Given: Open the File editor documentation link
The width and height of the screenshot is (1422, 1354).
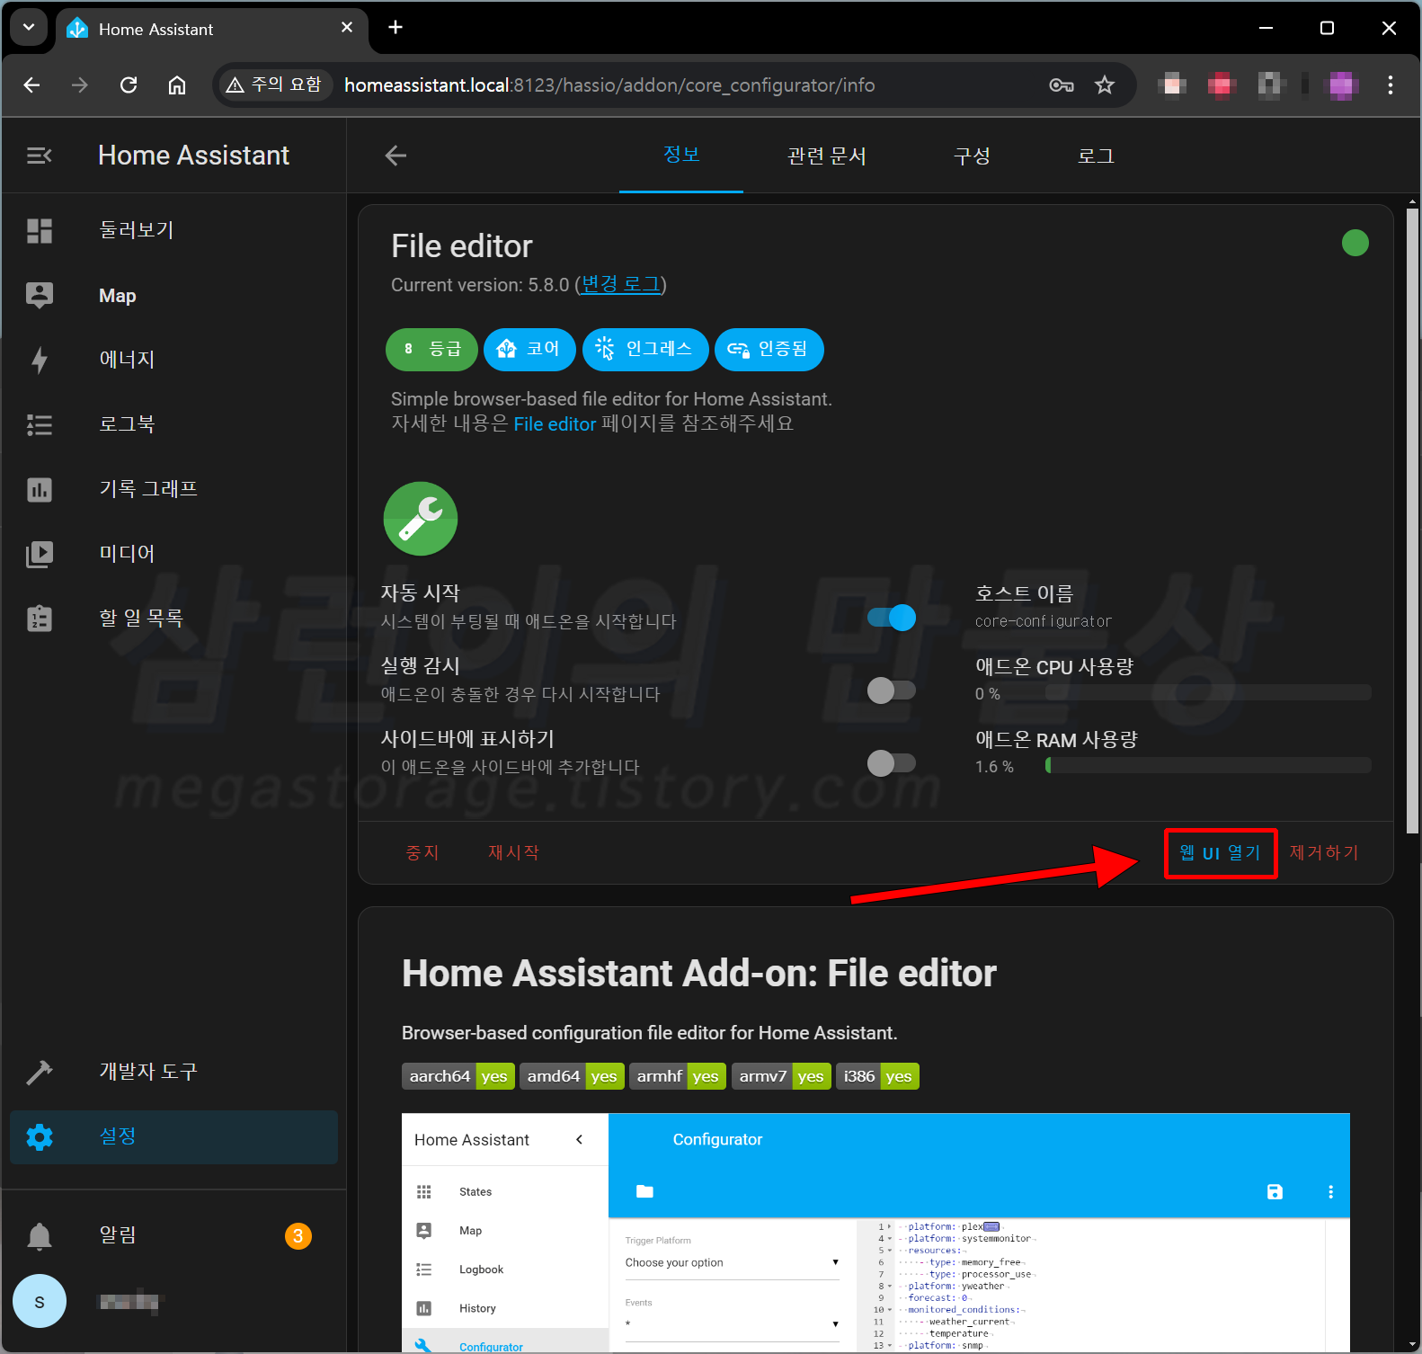Looking at the screenshot, I should point(555,424).
